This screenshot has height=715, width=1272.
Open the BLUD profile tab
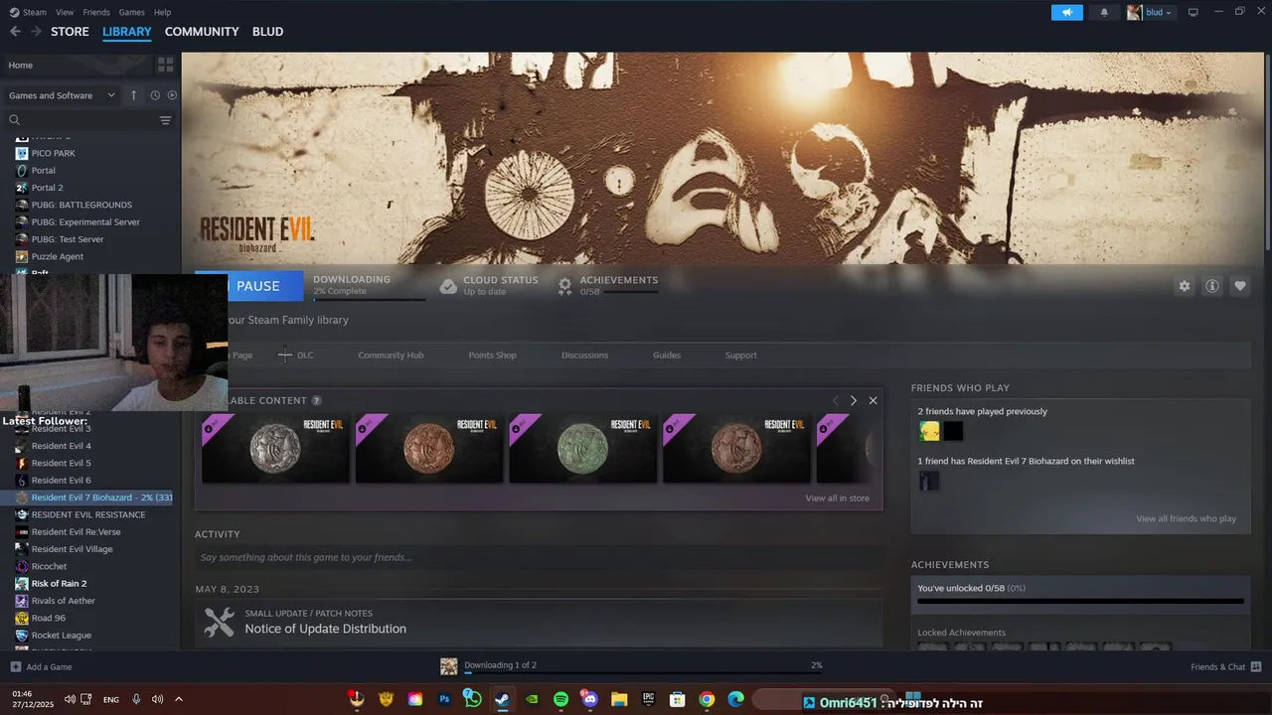coord(267,32)
